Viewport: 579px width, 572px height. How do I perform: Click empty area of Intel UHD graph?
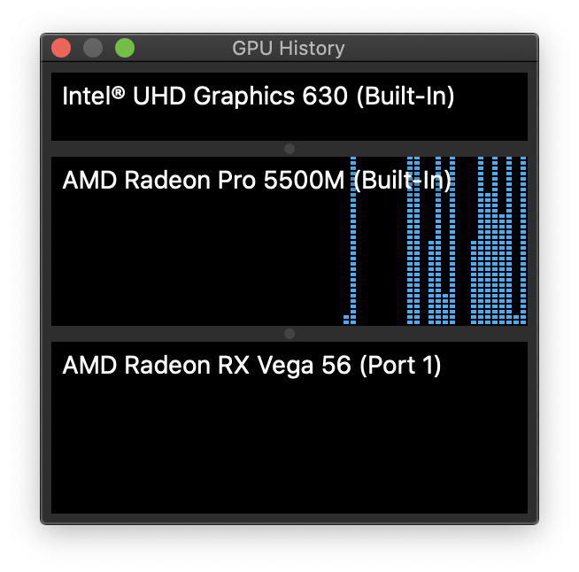point(289,126)
